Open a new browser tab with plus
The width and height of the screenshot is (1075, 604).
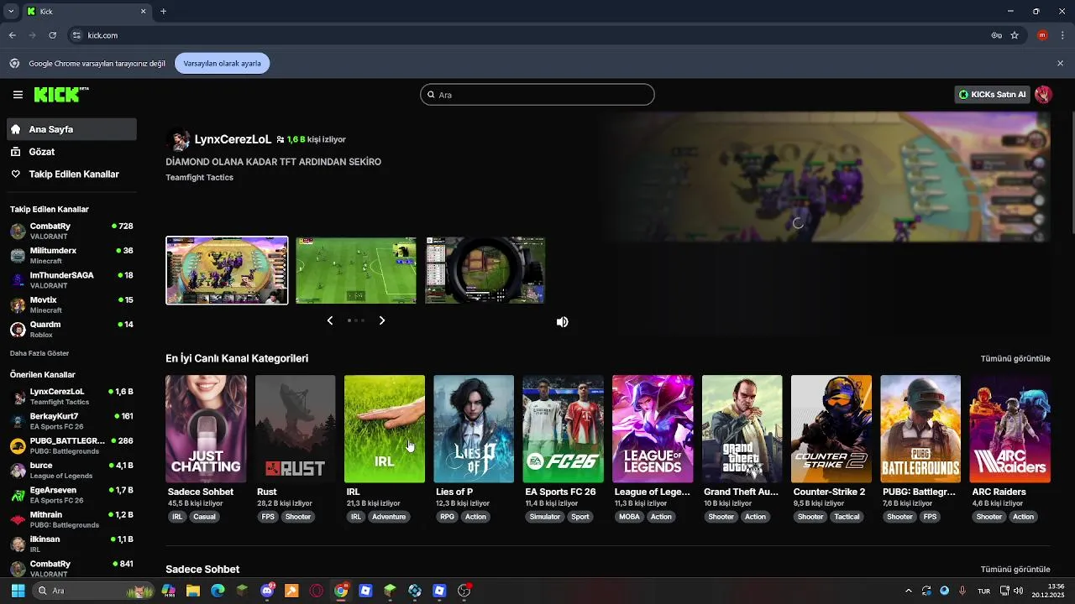(x=163, y=12)
